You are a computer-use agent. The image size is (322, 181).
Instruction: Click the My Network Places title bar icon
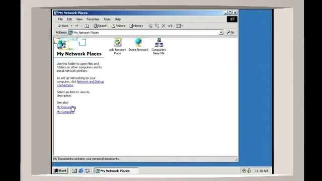click(x=56, y=13)
